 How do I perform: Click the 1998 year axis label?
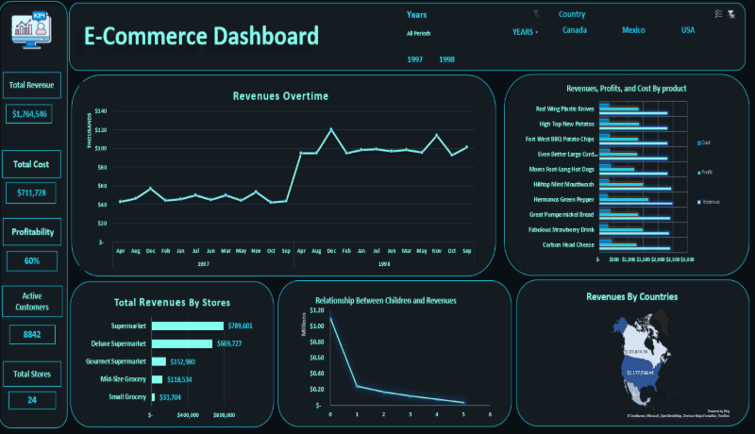[x=384, y=264]
